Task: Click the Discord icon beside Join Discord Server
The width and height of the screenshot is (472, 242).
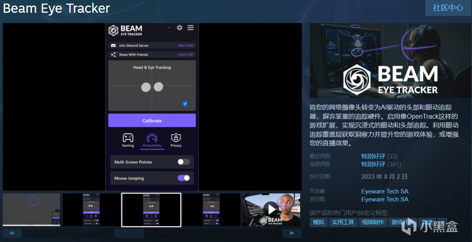Action: pyautogui.click(x=114, y=45)
